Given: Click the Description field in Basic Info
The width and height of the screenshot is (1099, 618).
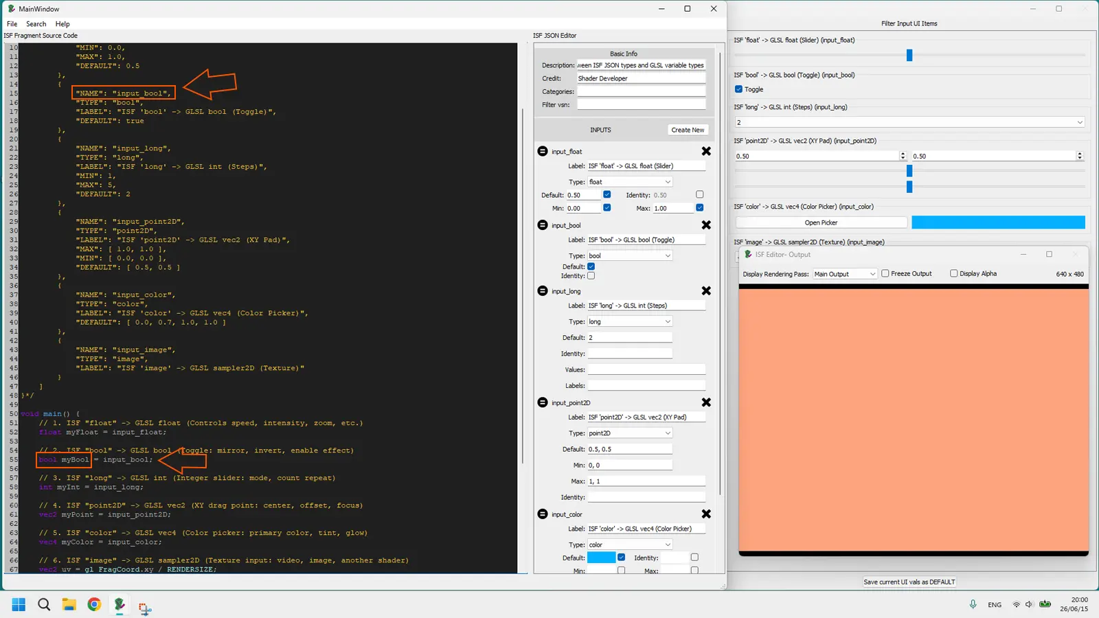Looking at the screenshot, I should tap(642, 65).
